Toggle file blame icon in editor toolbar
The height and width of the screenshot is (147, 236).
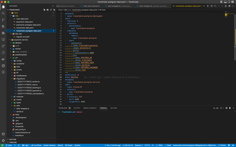[226, 6]
